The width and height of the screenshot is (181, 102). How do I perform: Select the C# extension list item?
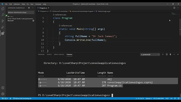21,18
